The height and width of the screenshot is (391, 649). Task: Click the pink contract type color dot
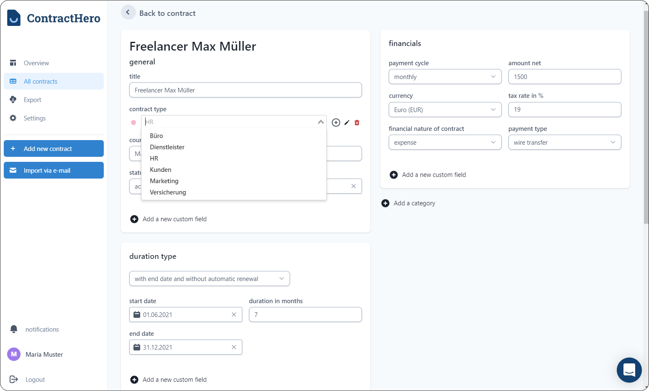pos(133,123)
